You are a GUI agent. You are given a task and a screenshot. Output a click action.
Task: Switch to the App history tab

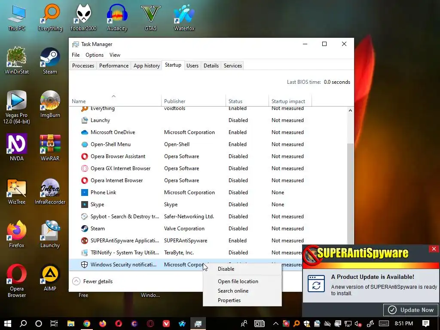coord(147,66)
